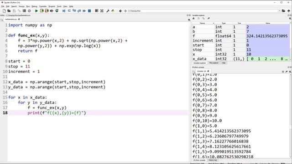The height and width of the screenshot is (164, 292).
Task: Sort variables by Value column header
Action: pos(268,23)
